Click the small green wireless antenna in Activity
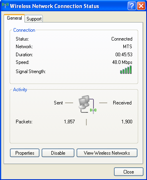147x180 pixels. [x=93, y=110]
